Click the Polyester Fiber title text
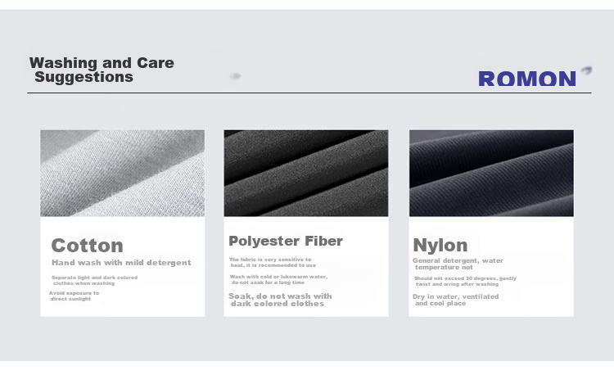Viewport: 614px width, 375px height. 286,241
